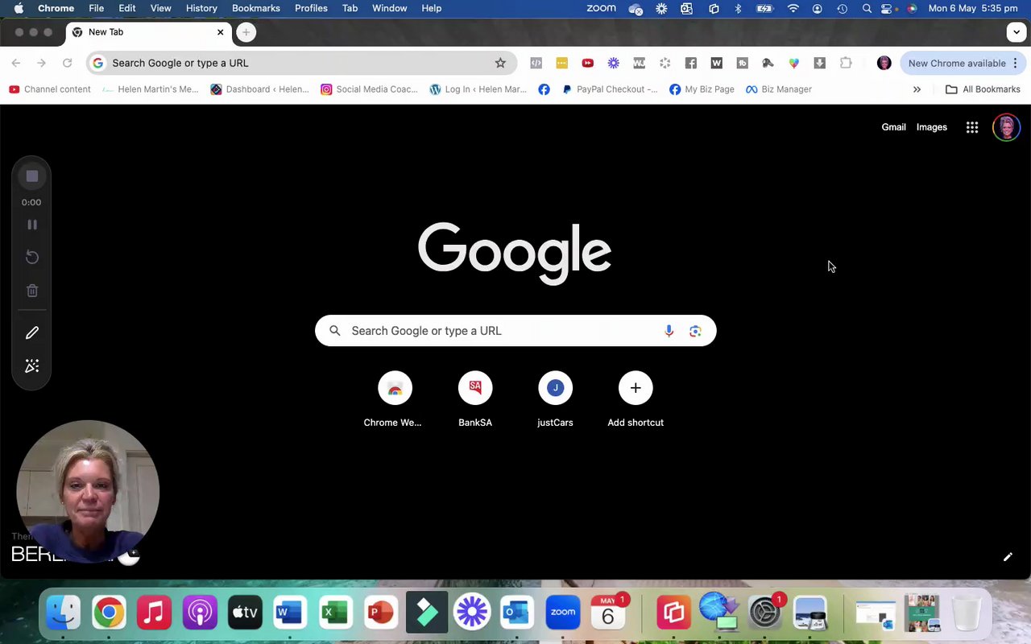
Task: Click the Facebook extension icon in the toolbar
Action: [x=691, y=63]
